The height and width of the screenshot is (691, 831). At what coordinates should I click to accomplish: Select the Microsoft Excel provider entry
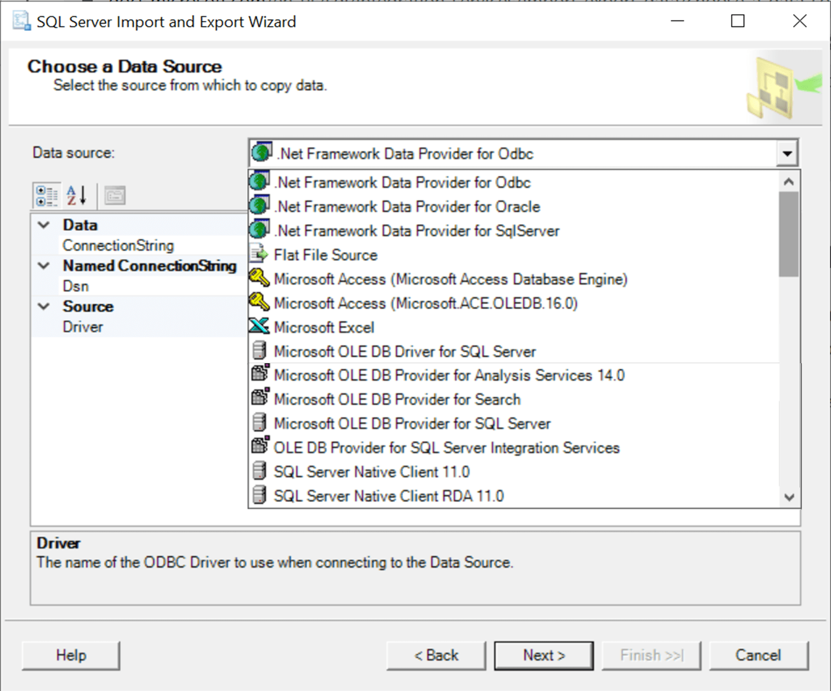tap(324, 327)
